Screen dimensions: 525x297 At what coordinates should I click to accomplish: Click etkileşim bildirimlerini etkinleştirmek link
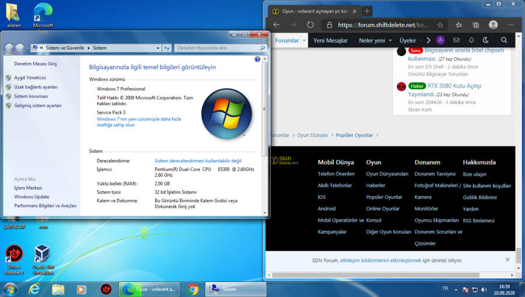[381, 260]
